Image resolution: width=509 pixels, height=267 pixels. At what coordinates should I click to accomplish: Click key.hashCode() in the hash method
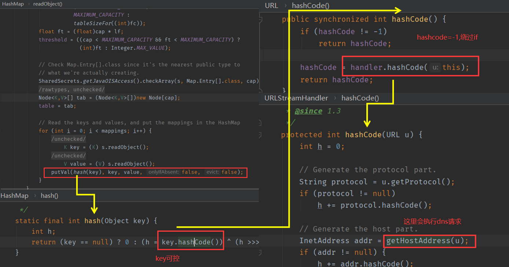coord(190,242)
